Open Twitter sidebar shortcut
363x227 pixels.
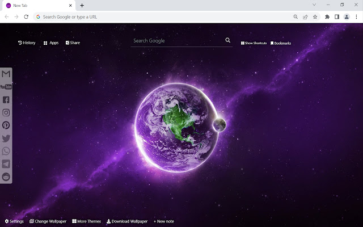tap(6, 138)
